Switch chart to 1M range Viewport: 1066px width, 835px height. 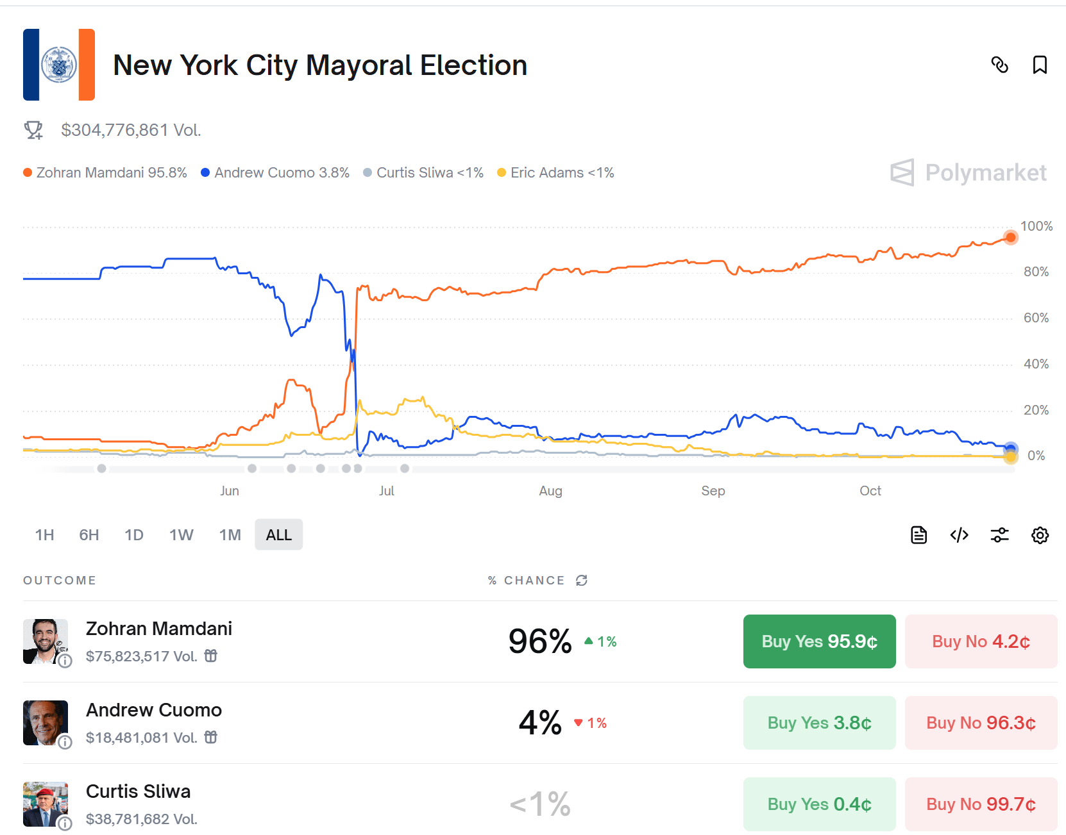(230, 534)
